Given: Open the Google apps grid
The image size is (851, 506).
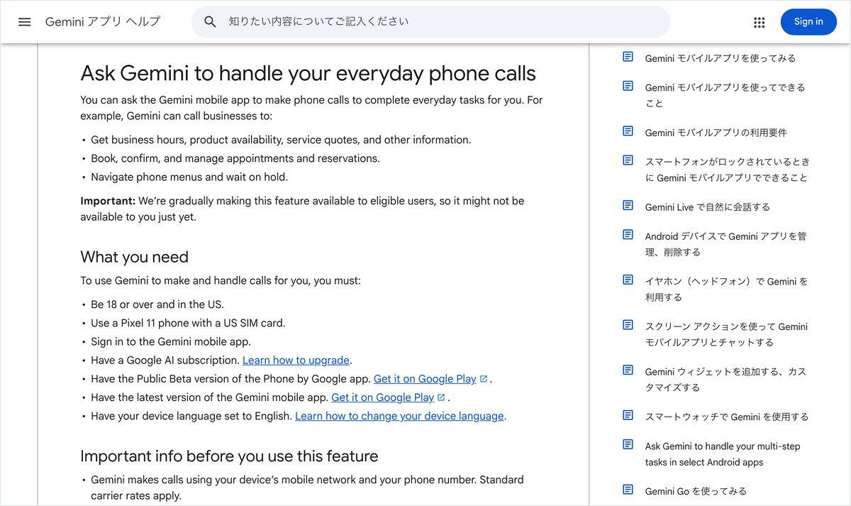Looking at the screenshot, I should pyautogui.click(x=760, y=22).
